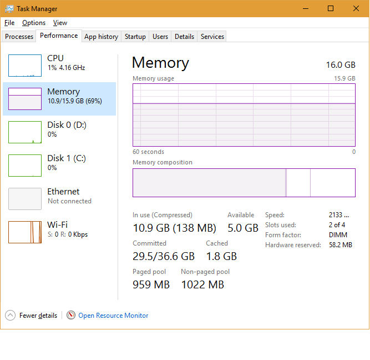Image resolution: width=370 pixels, height=360 pixels.
Task: Click the Non-paged pool 1022 MB value
Action: coord(202,284)
